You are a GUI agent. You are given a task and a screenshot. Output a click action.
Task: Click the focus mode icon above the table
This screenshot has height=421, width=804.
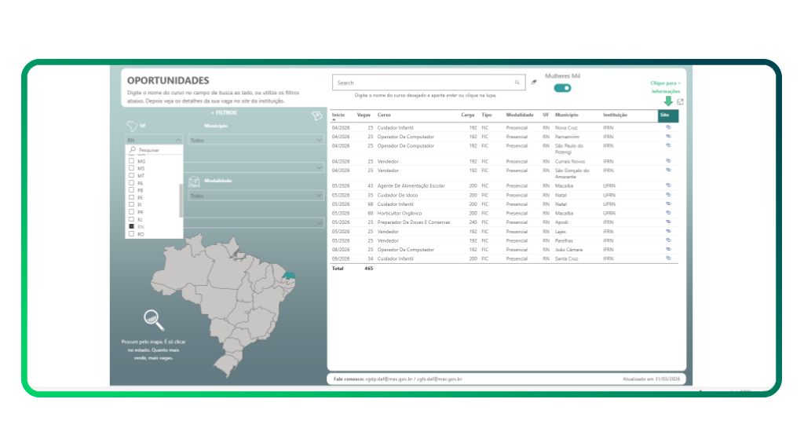(680, 101)
